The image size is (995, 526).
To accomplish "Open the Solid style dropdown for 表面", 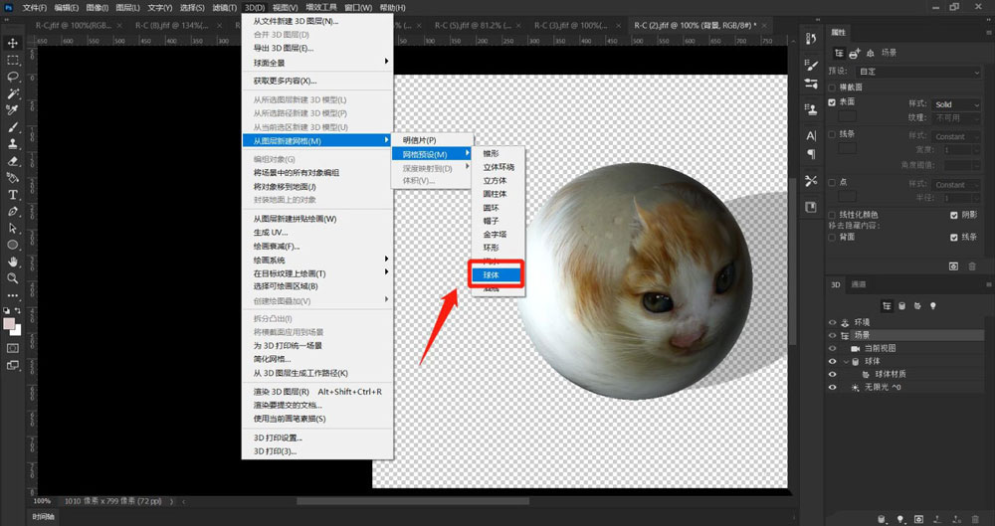I will point(956,104).
